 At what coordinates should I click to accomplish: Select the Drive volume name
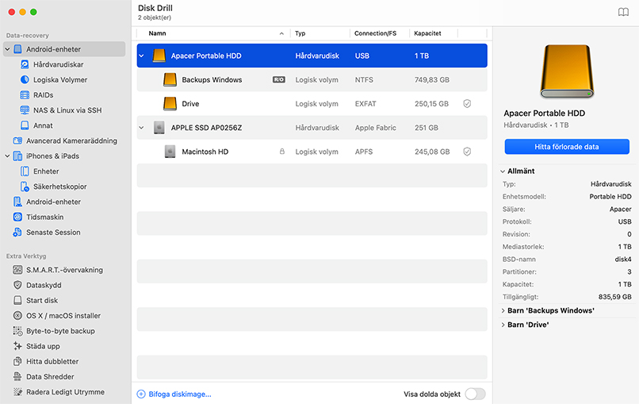click(190, 104)
